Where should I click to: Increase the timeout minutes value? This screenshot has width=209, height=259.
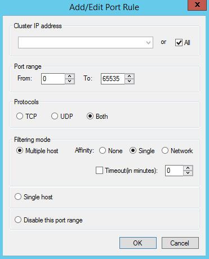point(188,168)
